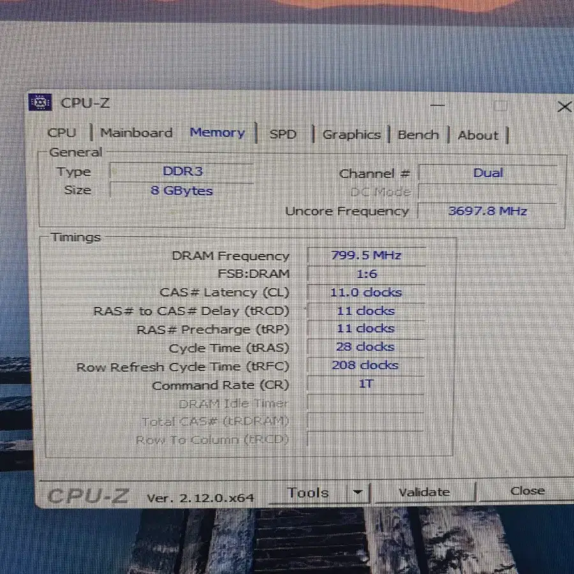Screen dimensions: 574x574
Task: Click the 3697.8 MHz uncore frequency value
Action: pyautogui.click(x=487, y=211)
